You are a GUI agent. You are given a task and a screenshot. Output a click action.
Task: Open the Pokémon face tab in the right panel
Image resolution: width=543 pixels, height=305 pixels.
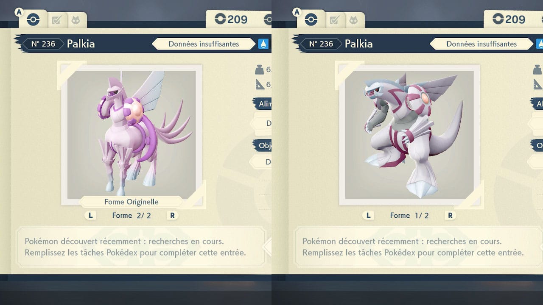[353, 20]
